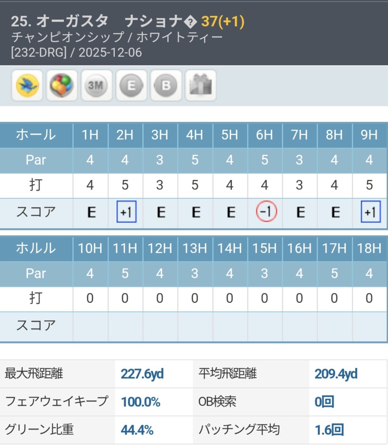Select the 10H column header
The height and width of the screenshot is (445, 388).
click(90, 248)
